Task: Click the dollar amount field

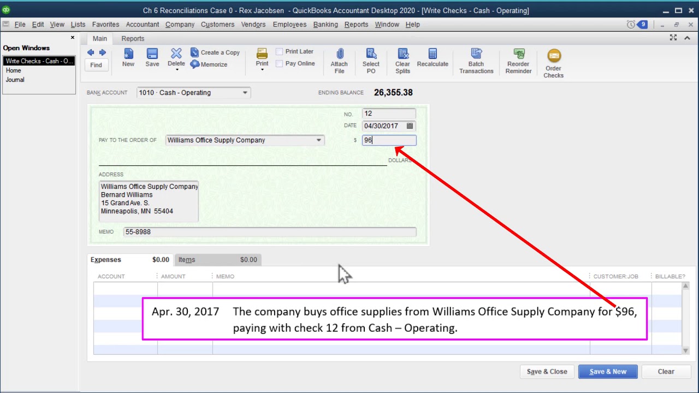Action: tap(389, 140)
